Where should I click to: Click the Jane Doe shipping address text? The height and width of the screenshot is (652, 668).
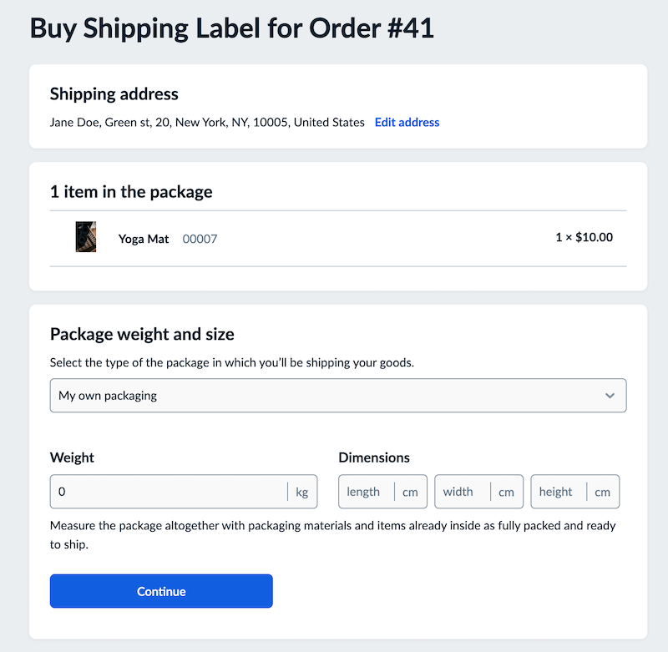point(207,122)
